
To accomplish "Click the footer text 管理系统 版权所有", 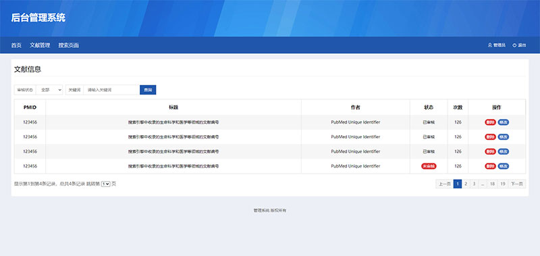I will [x=269, y=210].
